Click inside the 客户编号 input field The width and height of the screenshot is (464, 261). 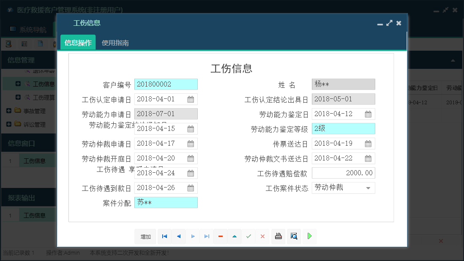[x=166, y=84]
